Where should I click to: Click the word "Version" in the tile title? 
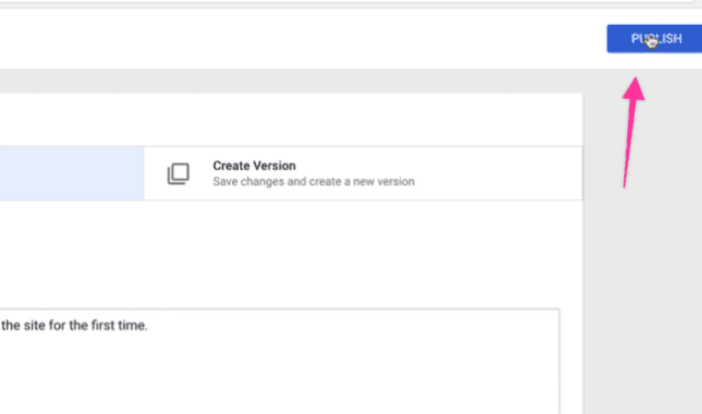[274, 165]
